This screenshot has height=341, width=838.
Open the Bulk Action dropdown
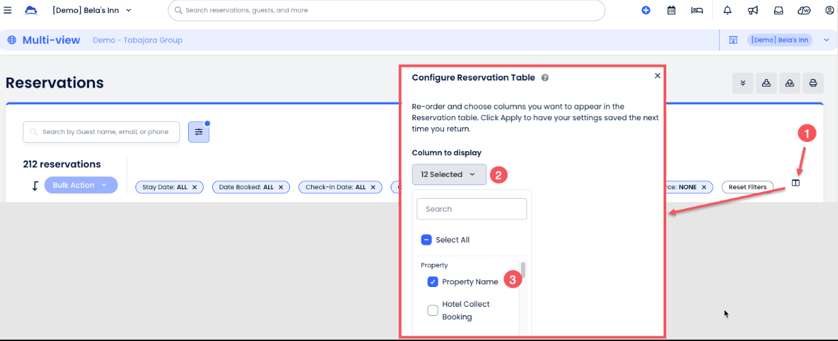click(81, 185)
